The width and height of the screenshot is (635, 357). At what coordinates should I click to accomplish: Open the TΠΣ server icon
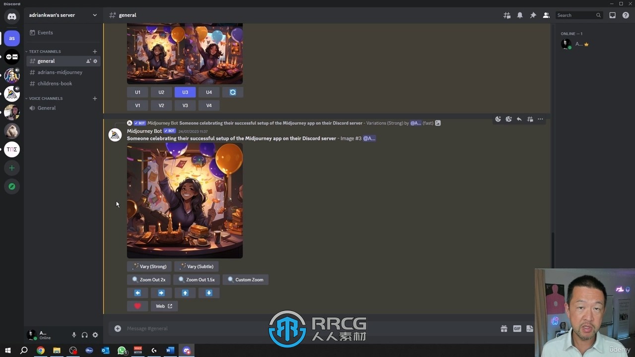[x=12, y=149]
